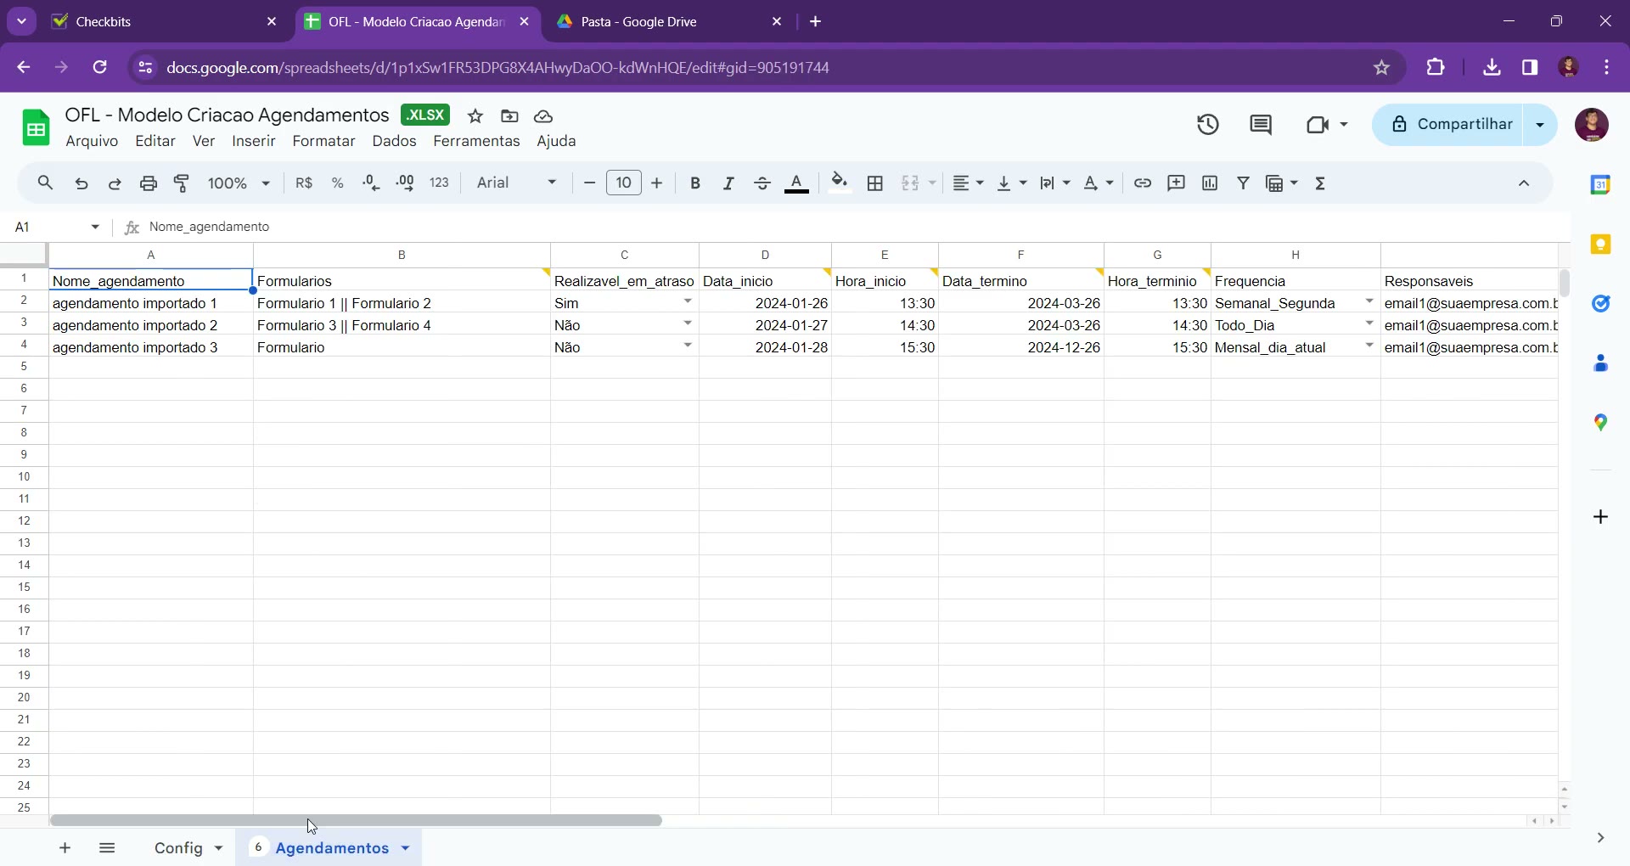Increase the font size
This screenshot has height=866, width=1630.
(x=656, y=183)
